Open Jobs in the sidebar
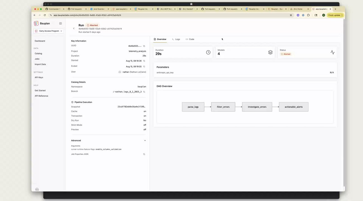Image resolution: width=363 pixels, height=201 pixels. coord(37,59)
